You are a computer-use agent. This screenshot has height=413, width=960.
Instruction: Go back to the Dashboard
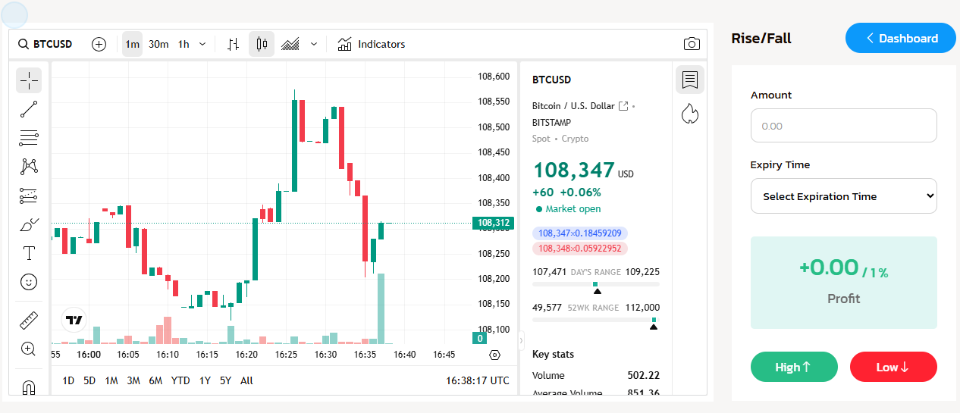click(900, 38)
